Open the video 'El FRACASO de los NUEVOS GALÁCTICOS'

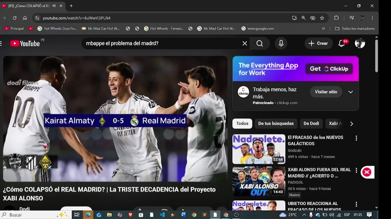(x=315, y=141)
